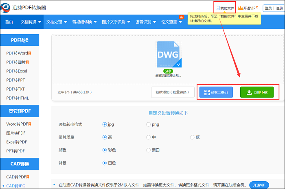Click the blue 获取二维码 button
Screen dimensions: 285x189
tap(216, 92)
